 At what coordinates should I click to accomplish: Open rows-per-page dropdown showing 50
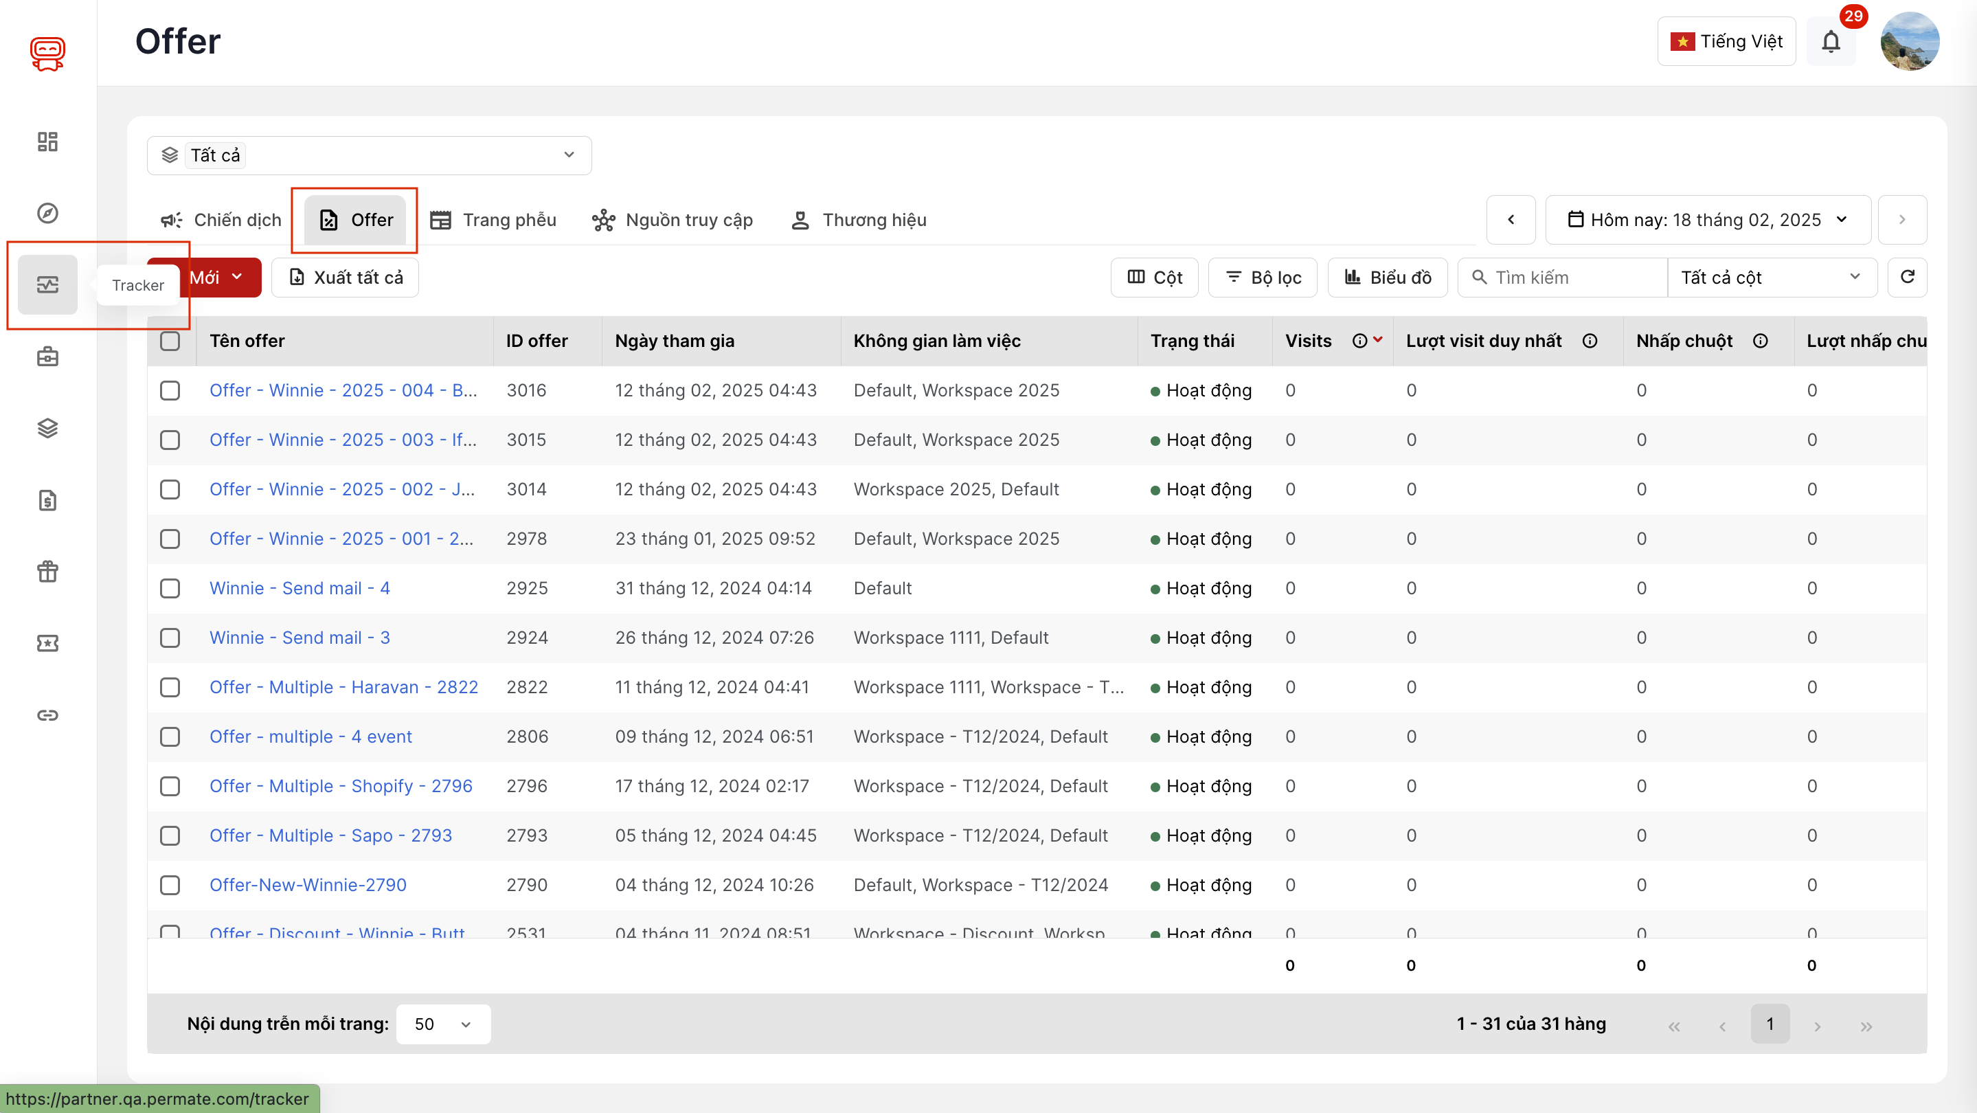point(443,1024)
